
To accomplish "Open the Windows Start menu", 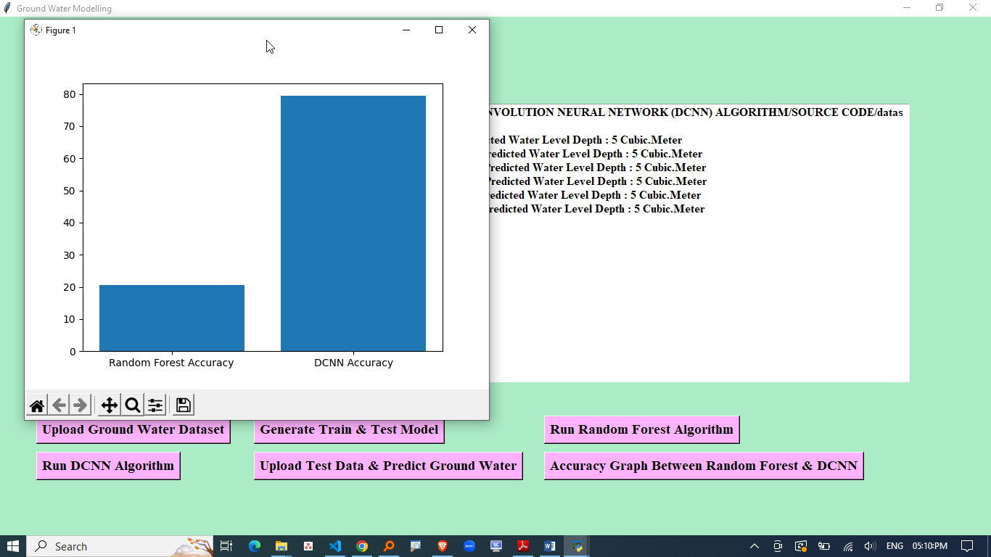I will pos(13,546).
